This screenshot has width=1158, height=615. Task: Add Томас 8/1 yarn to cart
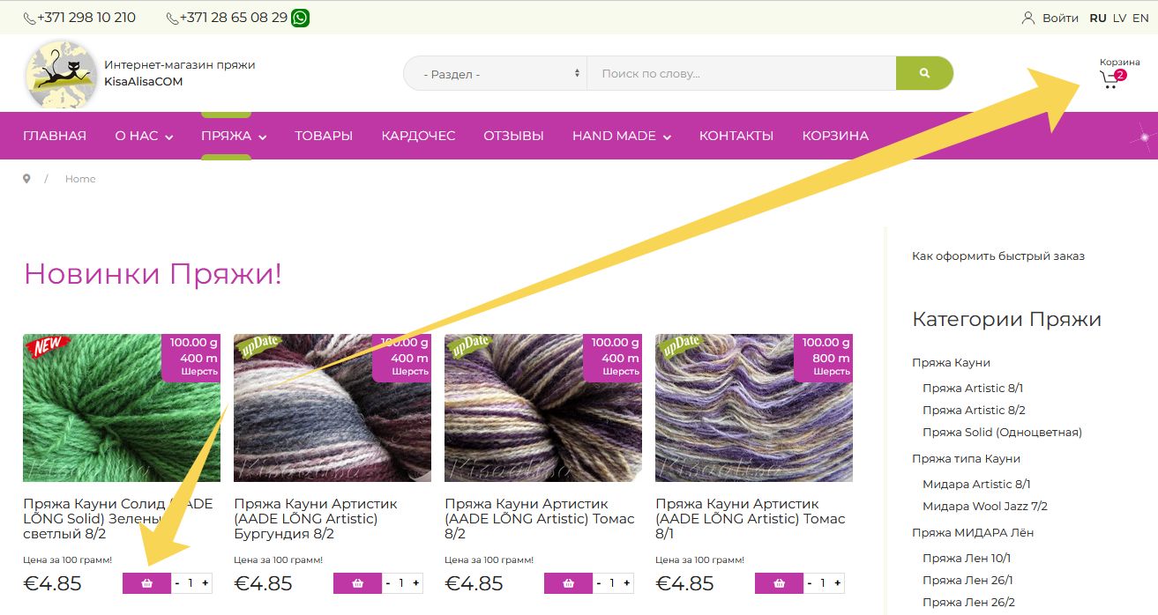(779, 583)
